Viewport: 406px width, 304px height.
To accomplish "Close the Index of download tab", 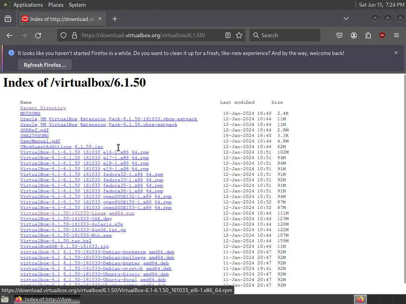I will pos(100,19).
